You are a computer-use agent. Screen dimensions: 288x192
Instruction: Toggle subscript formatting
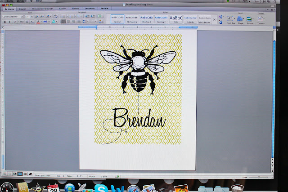[x=32, y=22]
